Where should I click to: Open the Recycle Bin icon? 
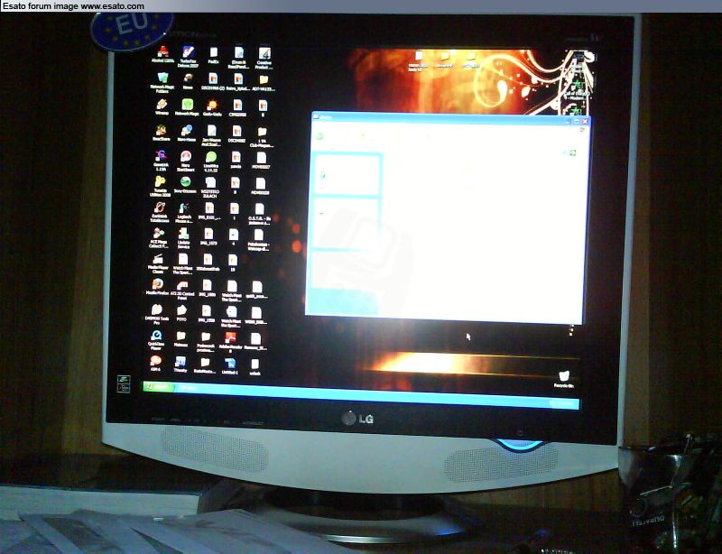(x=563, y=379)
